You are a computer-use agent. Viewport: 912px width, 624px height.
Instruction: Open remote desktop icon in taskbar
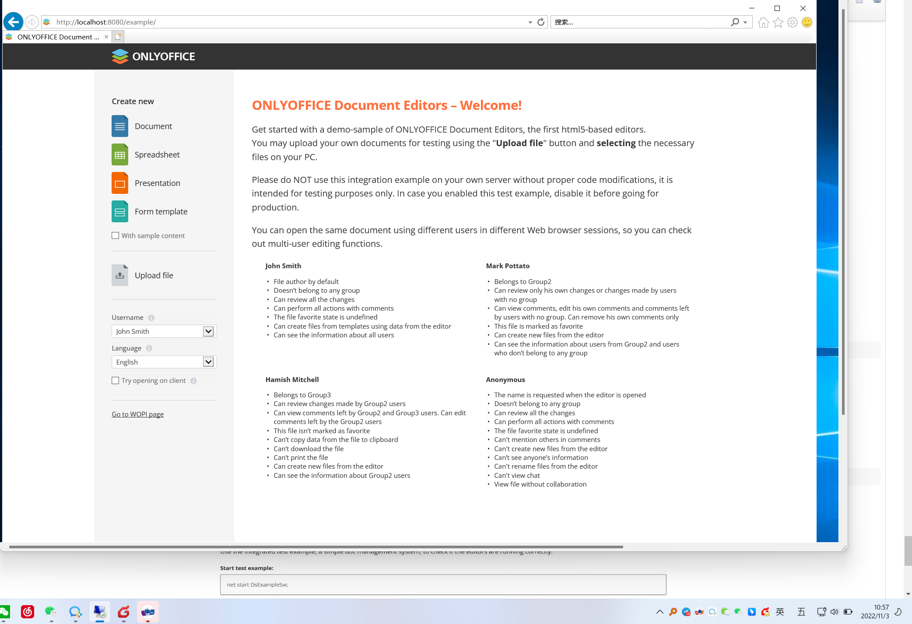coord(100,611)
